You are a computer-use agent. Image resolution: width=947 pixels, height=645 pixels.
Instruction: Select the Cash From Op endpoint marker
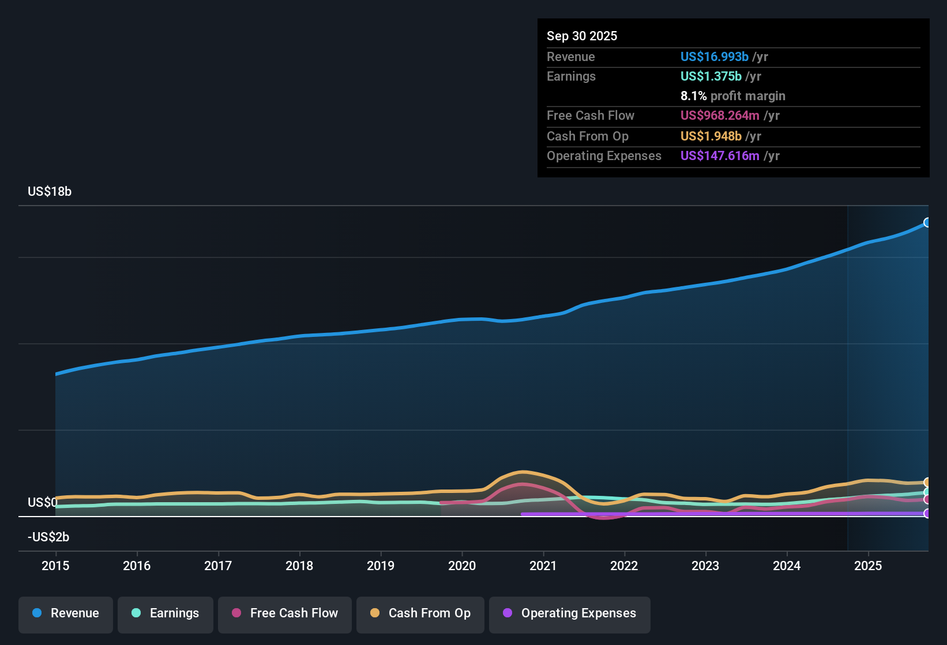point(927,481)
